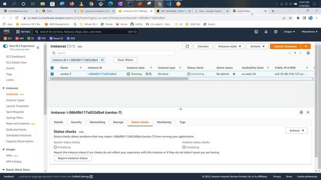
Task: Open the Status checks Info link
Action: (x=81, y=132)
